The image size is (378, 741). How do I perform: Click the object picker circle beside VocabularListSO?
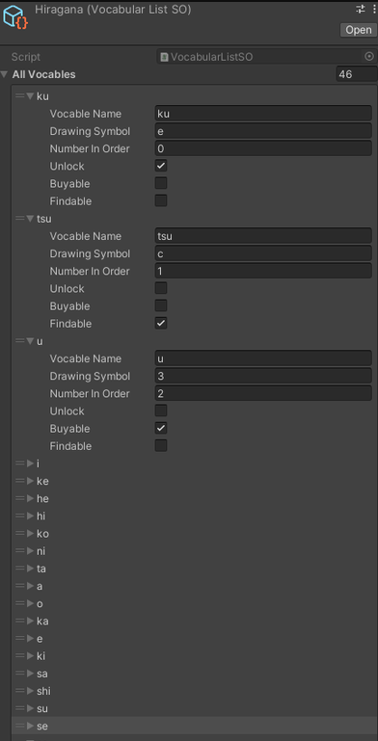369,57
